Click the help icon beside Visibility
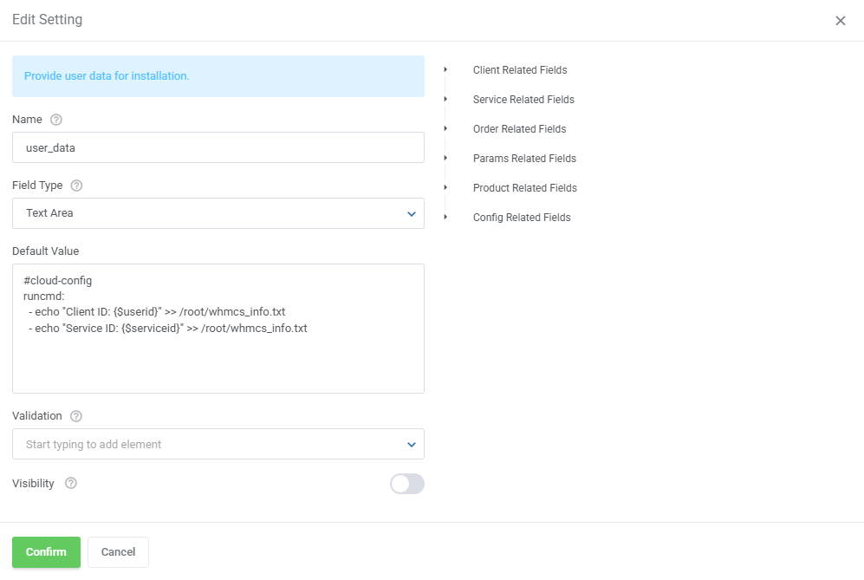Image resolution: width=864 pixels, height=580 pixels. [x=71, y=483]
